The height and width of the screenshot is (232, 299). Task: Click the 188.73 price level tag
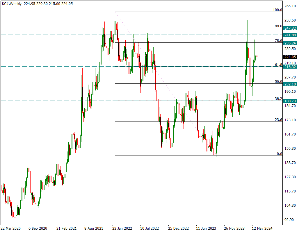point(290,101)
